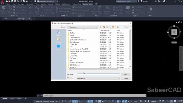Select the Camtasia Studio folder
This screenshot has height=103, width=183.
(75, 37)
